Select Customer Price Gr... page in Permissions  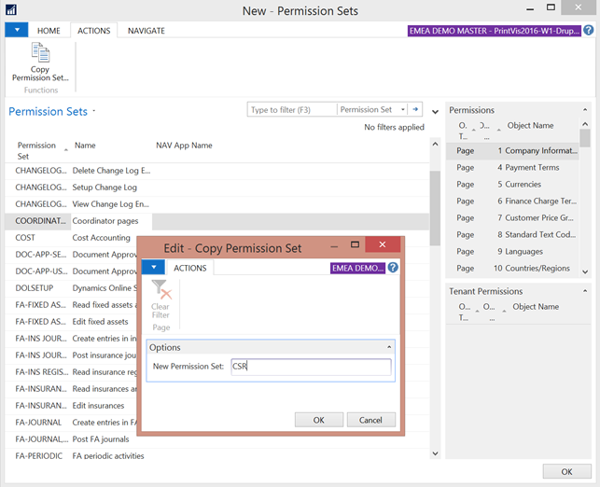point(513,218)
